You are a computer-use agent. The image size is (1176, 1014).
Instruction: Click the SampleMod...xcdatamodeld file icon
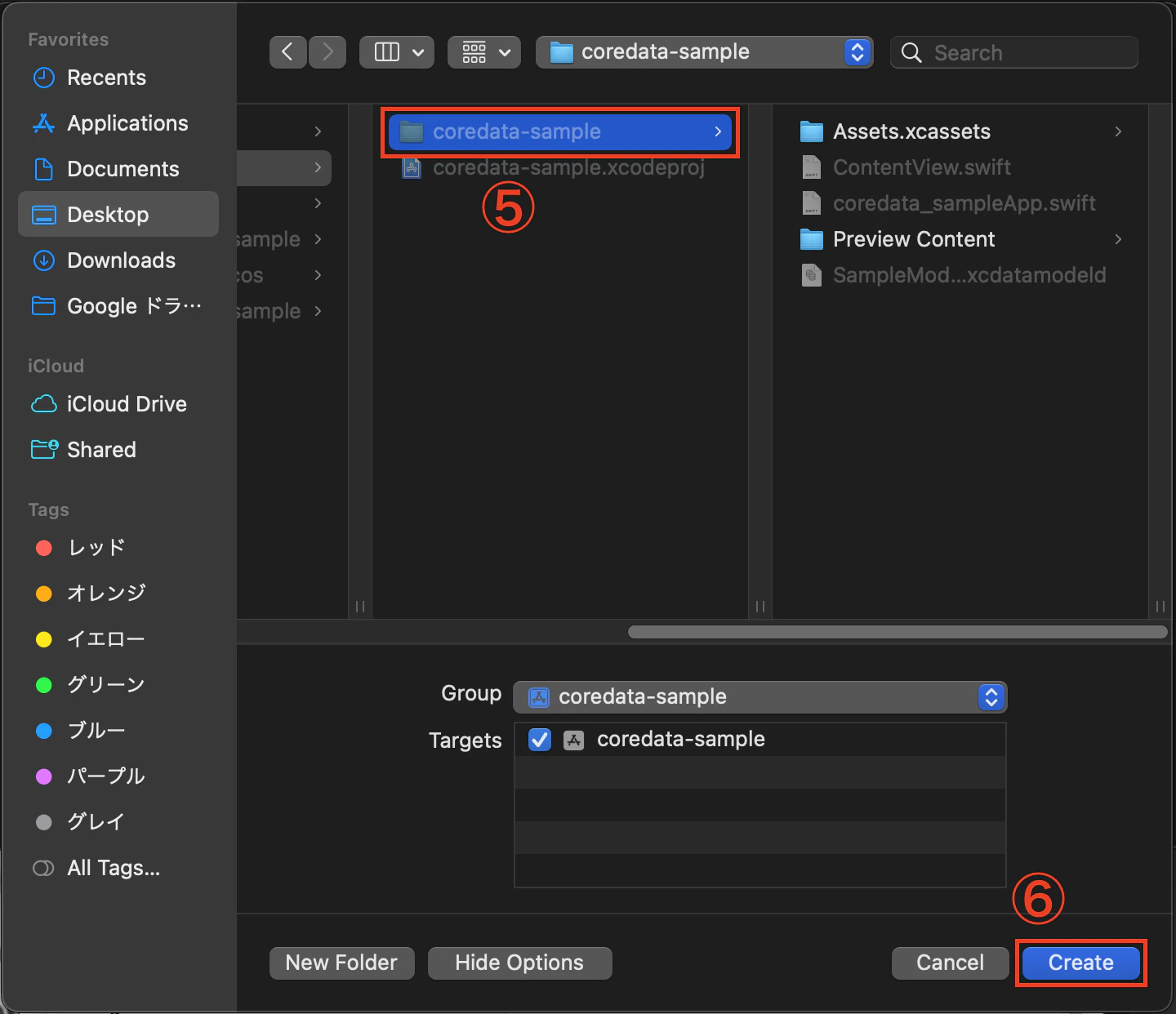[x=811, y=275]
